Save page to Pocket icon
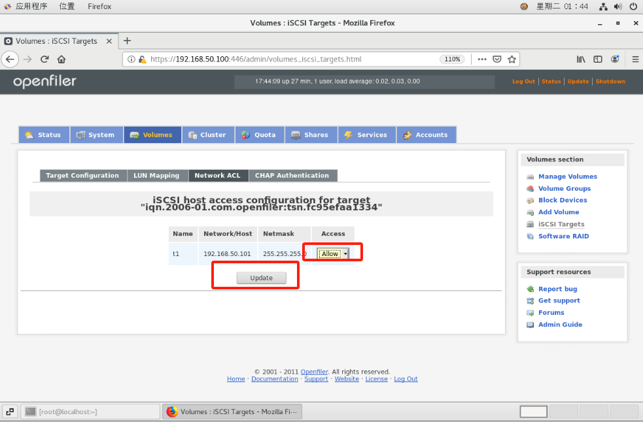This screenshot has height=422, width=643. tap(497, 59)
